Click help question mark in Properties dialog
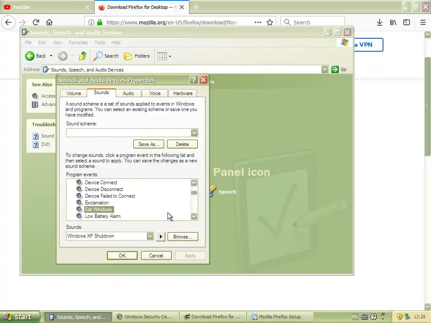 coord(194,80)
